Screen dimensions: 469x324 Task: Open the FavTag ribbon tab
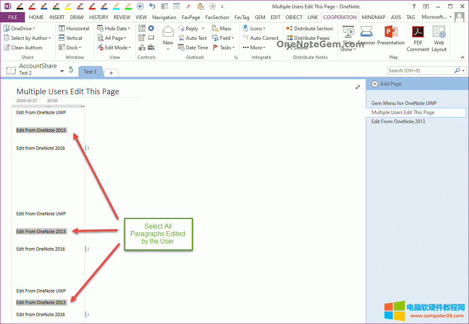tap(242, 17)
